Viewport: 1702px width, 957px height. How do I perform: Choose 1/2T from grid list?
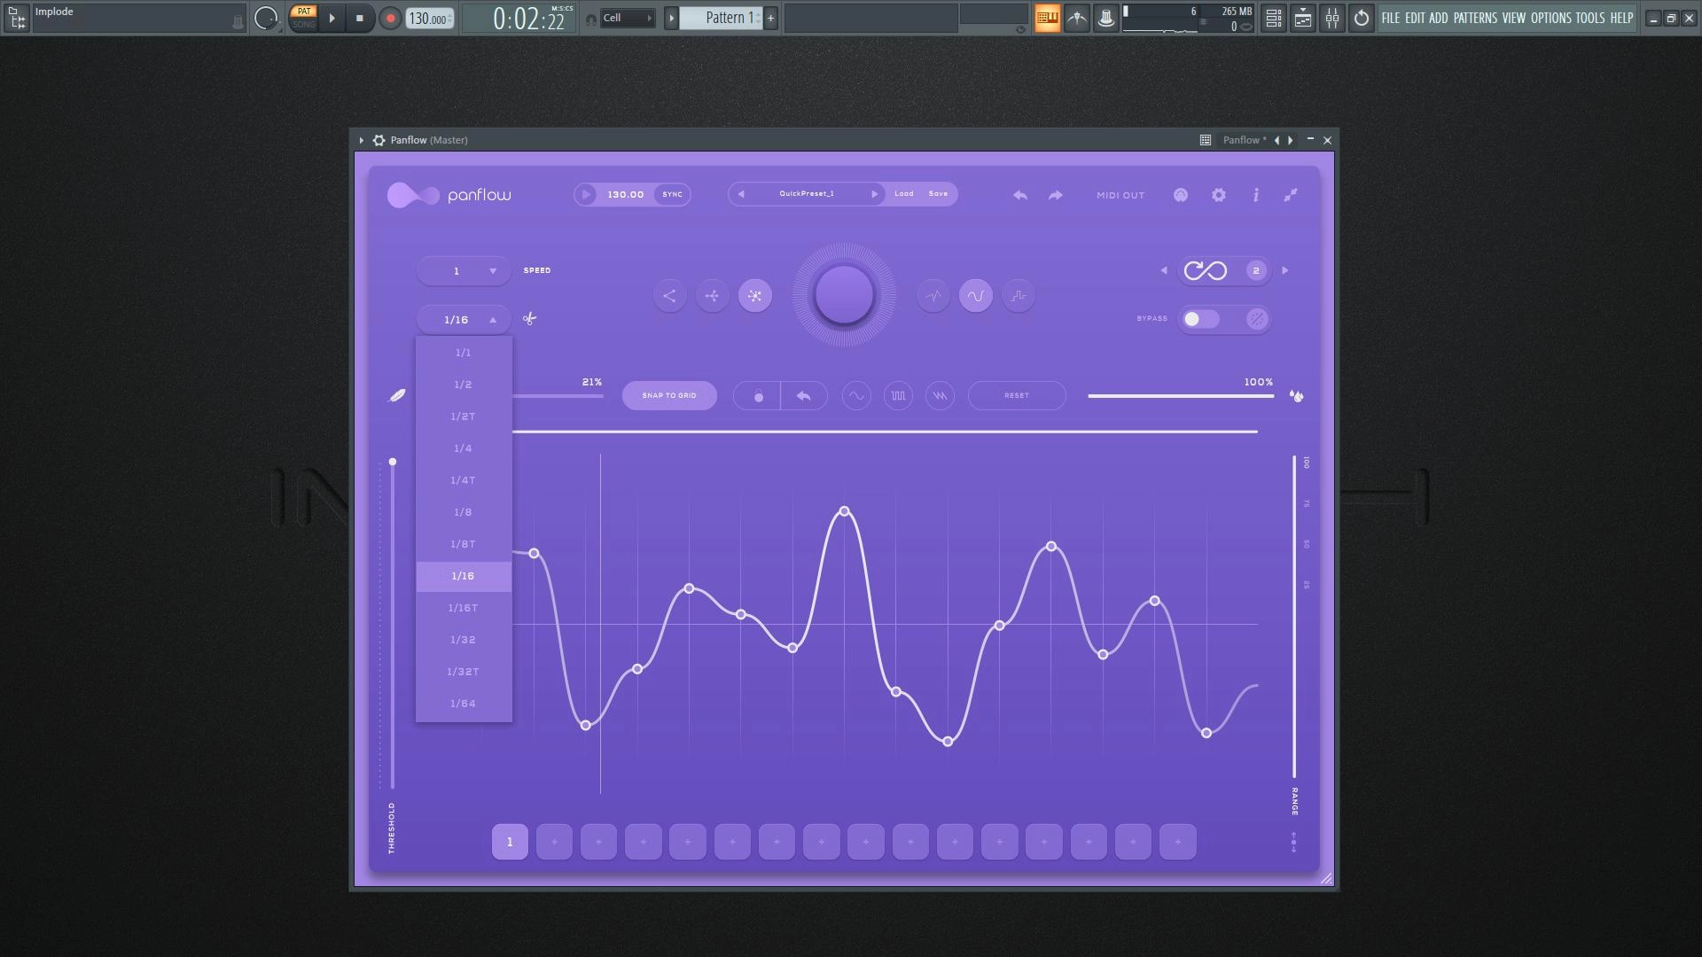pyautogui.click(x=464, y=416)
